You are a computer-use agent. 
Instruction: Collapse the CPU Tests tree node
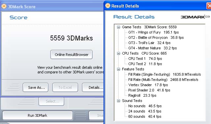(x=118, y=53)
